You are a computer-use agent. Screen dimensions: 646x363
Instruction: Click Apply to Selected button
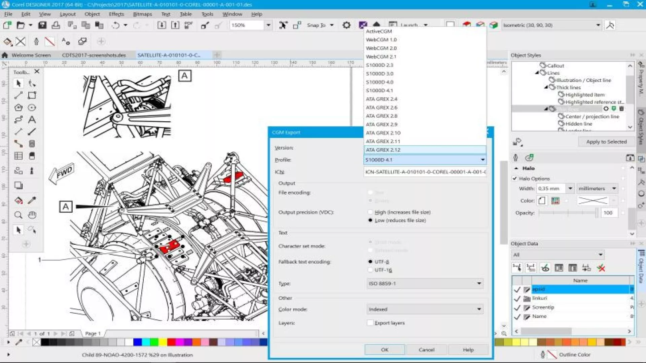pos(606,142)
